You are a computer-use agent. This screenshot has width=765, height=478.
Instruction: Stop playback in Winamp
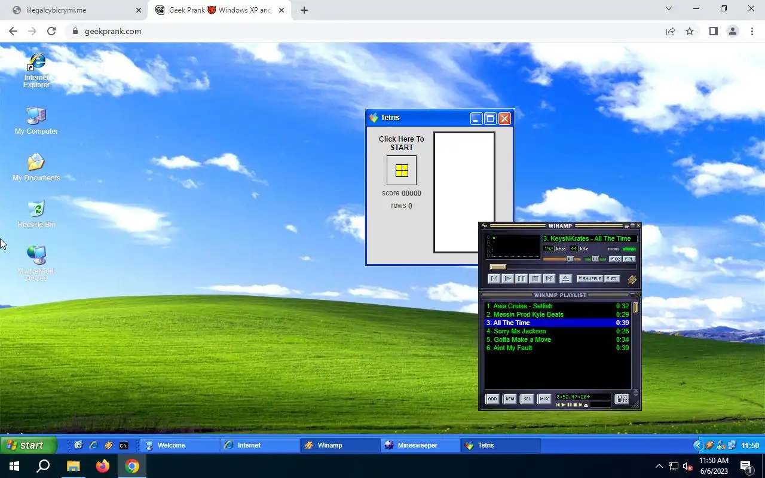coord(535,278)
